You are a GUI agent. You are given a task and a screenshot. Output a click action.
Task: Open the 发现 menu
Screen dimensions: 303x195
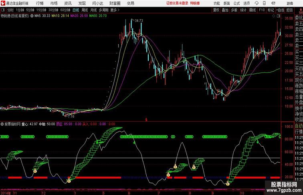82,3
